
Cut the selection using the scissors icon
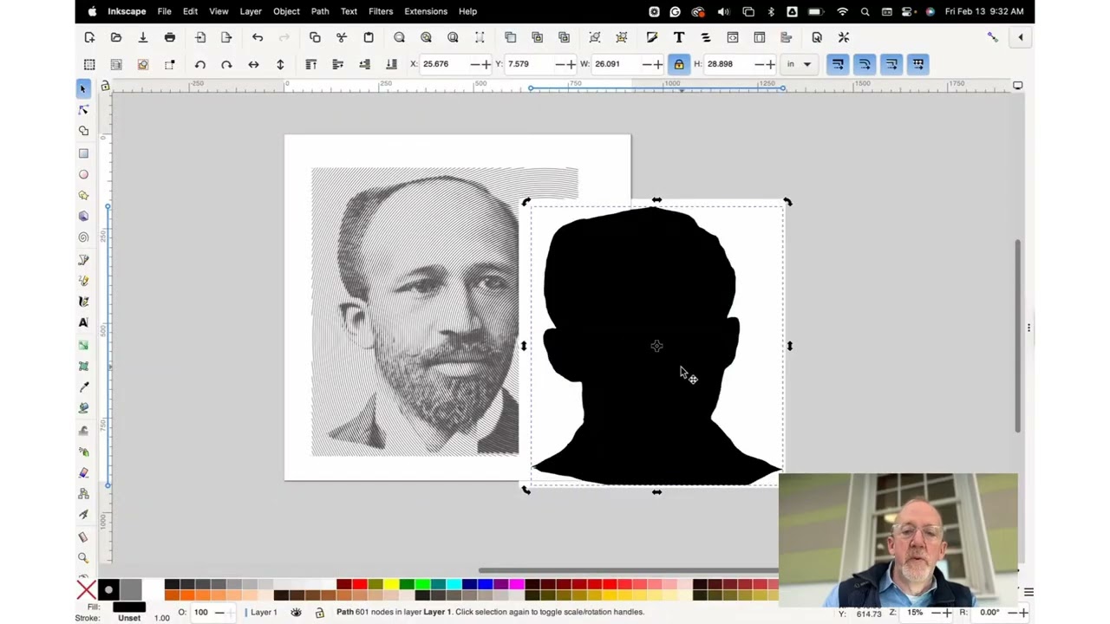point(342,37)
